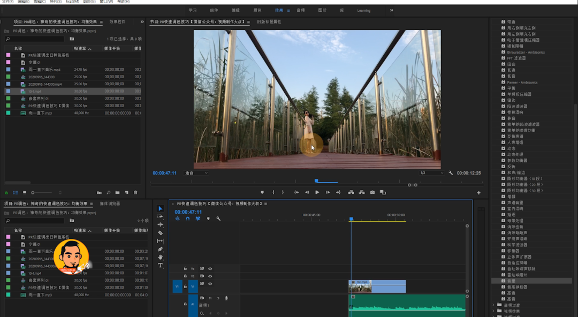
Task: Click top Project panel search field
Action: 35,39
